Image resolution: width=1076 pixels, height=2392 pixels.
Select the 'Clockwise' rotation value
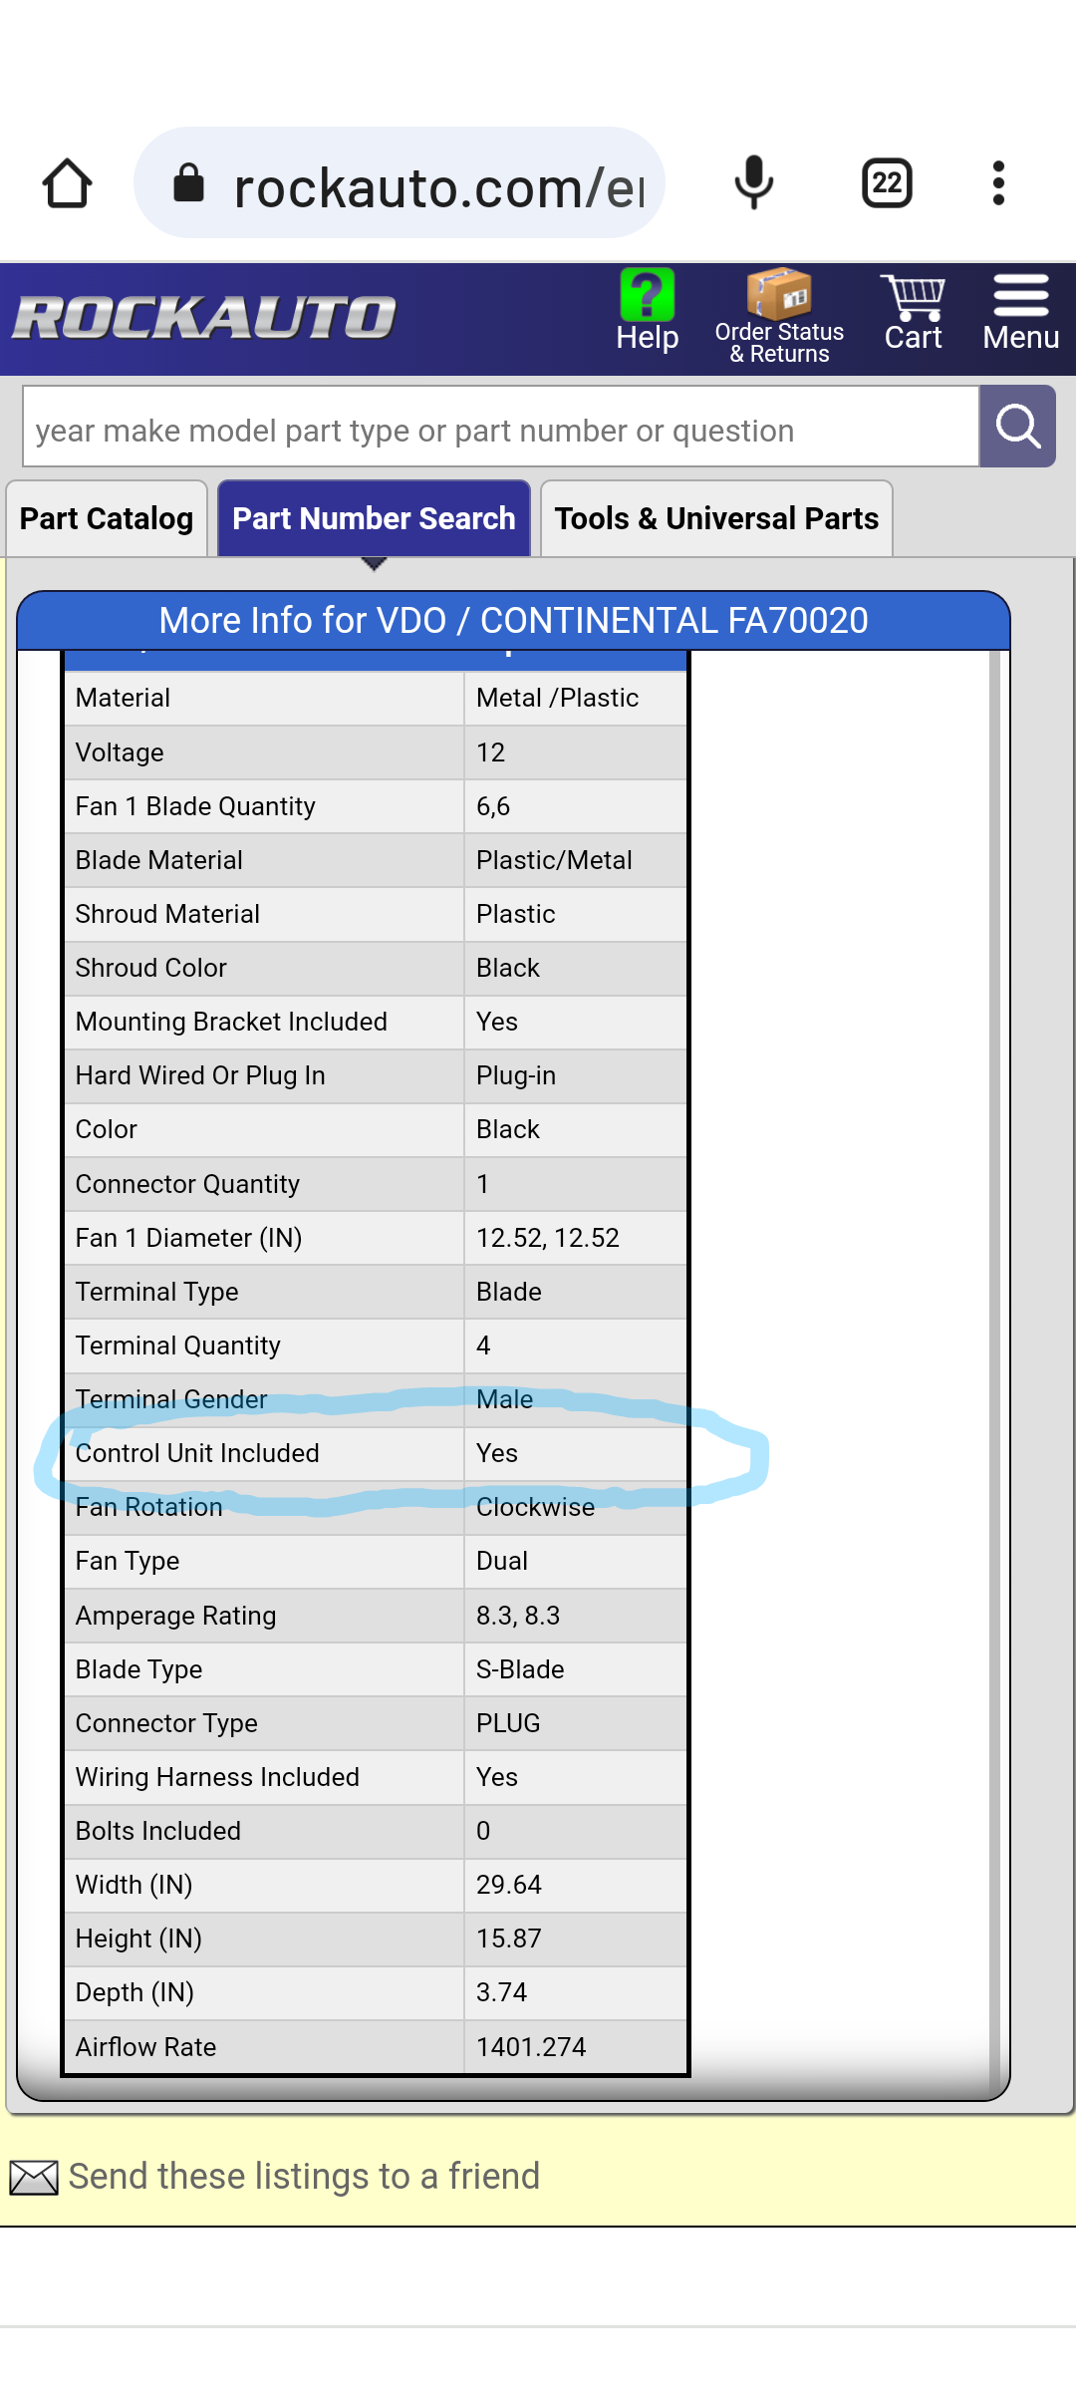coord(535,1507)
